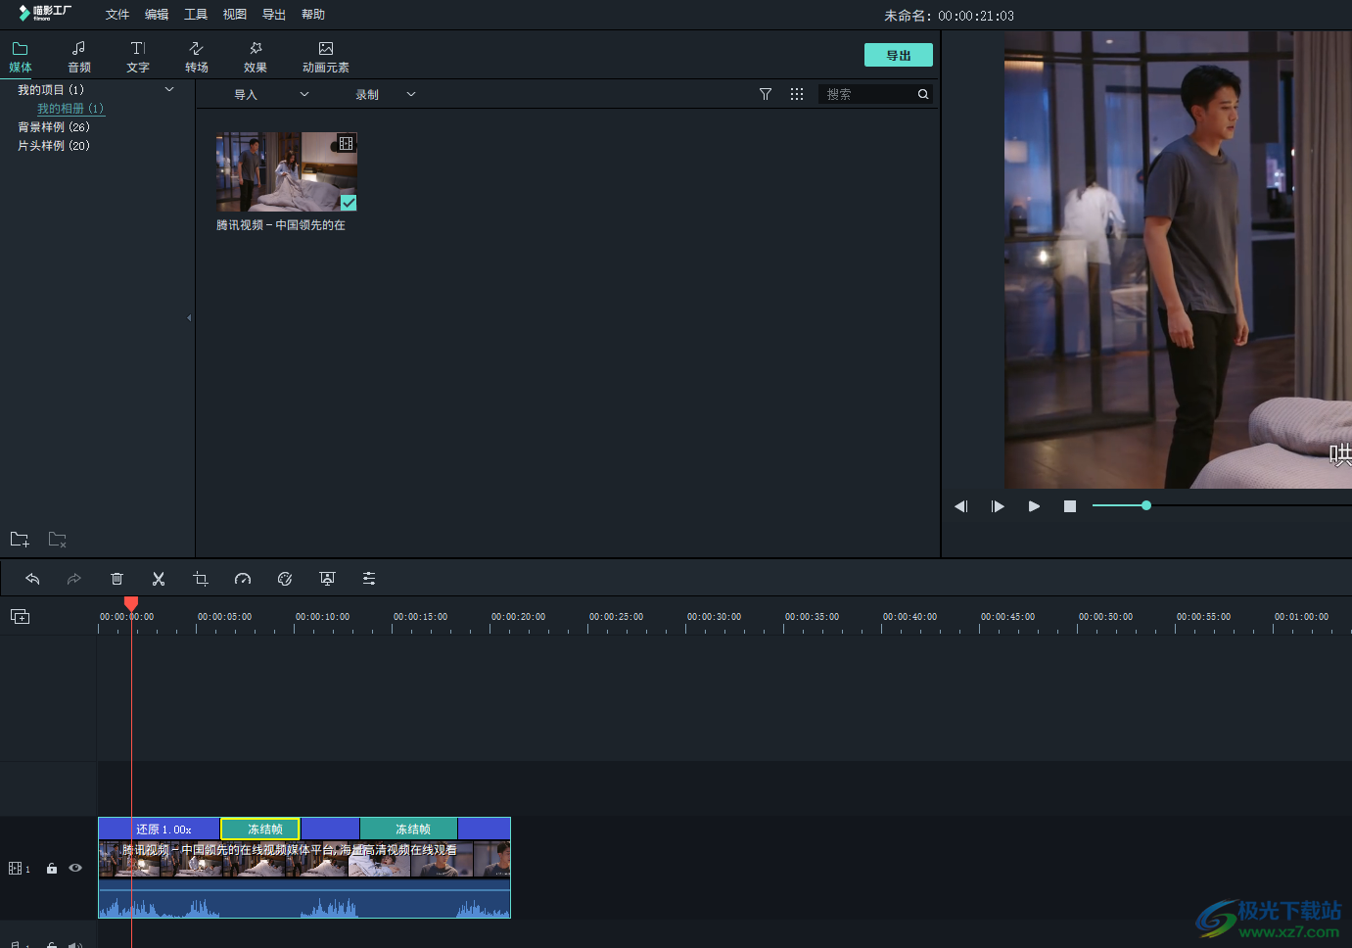
Task: Click timeline ruler at 00:00:10:00
Action: (322, 617)
